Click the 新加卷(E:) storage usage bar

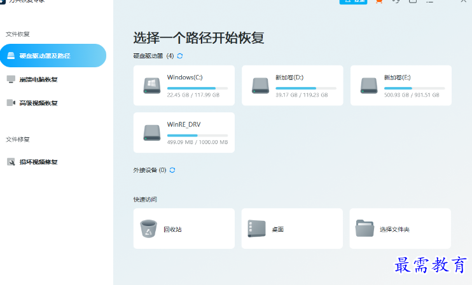pos(414,88)
